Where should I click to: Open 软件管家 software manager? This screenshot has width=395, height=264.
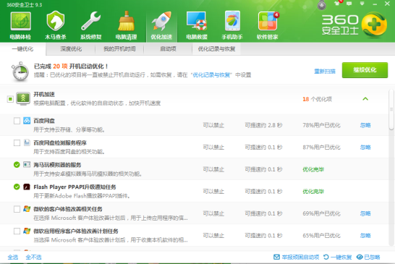tap(268, 25)
